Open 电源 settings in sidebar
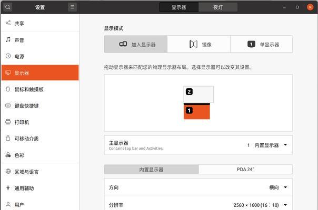This screenshot has height=210, width=318. [x=40, y=56]
